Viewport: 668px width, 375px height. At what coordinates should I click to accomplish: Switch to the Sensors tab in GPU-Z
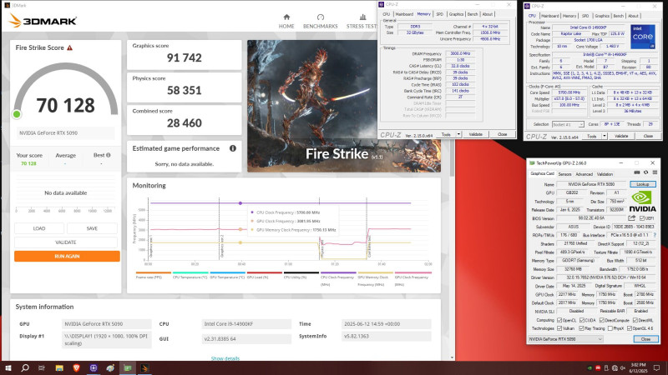(564, 174)
